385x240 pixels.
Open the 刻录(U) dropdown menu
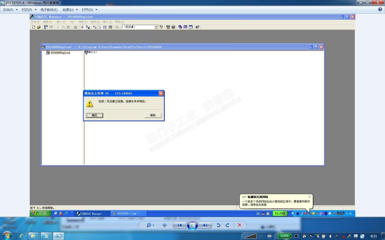tap(70, 10)
